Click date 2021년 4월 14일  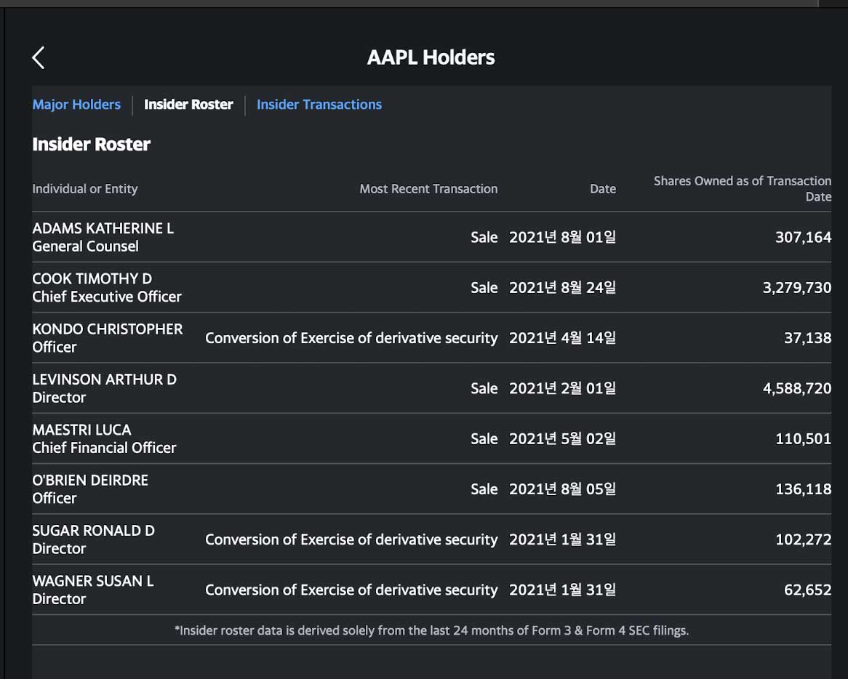tap(562, 338)
